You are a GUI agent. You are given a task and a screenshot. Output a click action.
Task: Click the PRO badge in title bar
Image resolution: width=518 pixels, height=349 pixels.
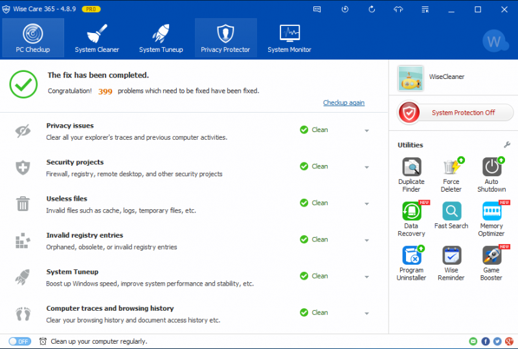[x=91, y=9]
